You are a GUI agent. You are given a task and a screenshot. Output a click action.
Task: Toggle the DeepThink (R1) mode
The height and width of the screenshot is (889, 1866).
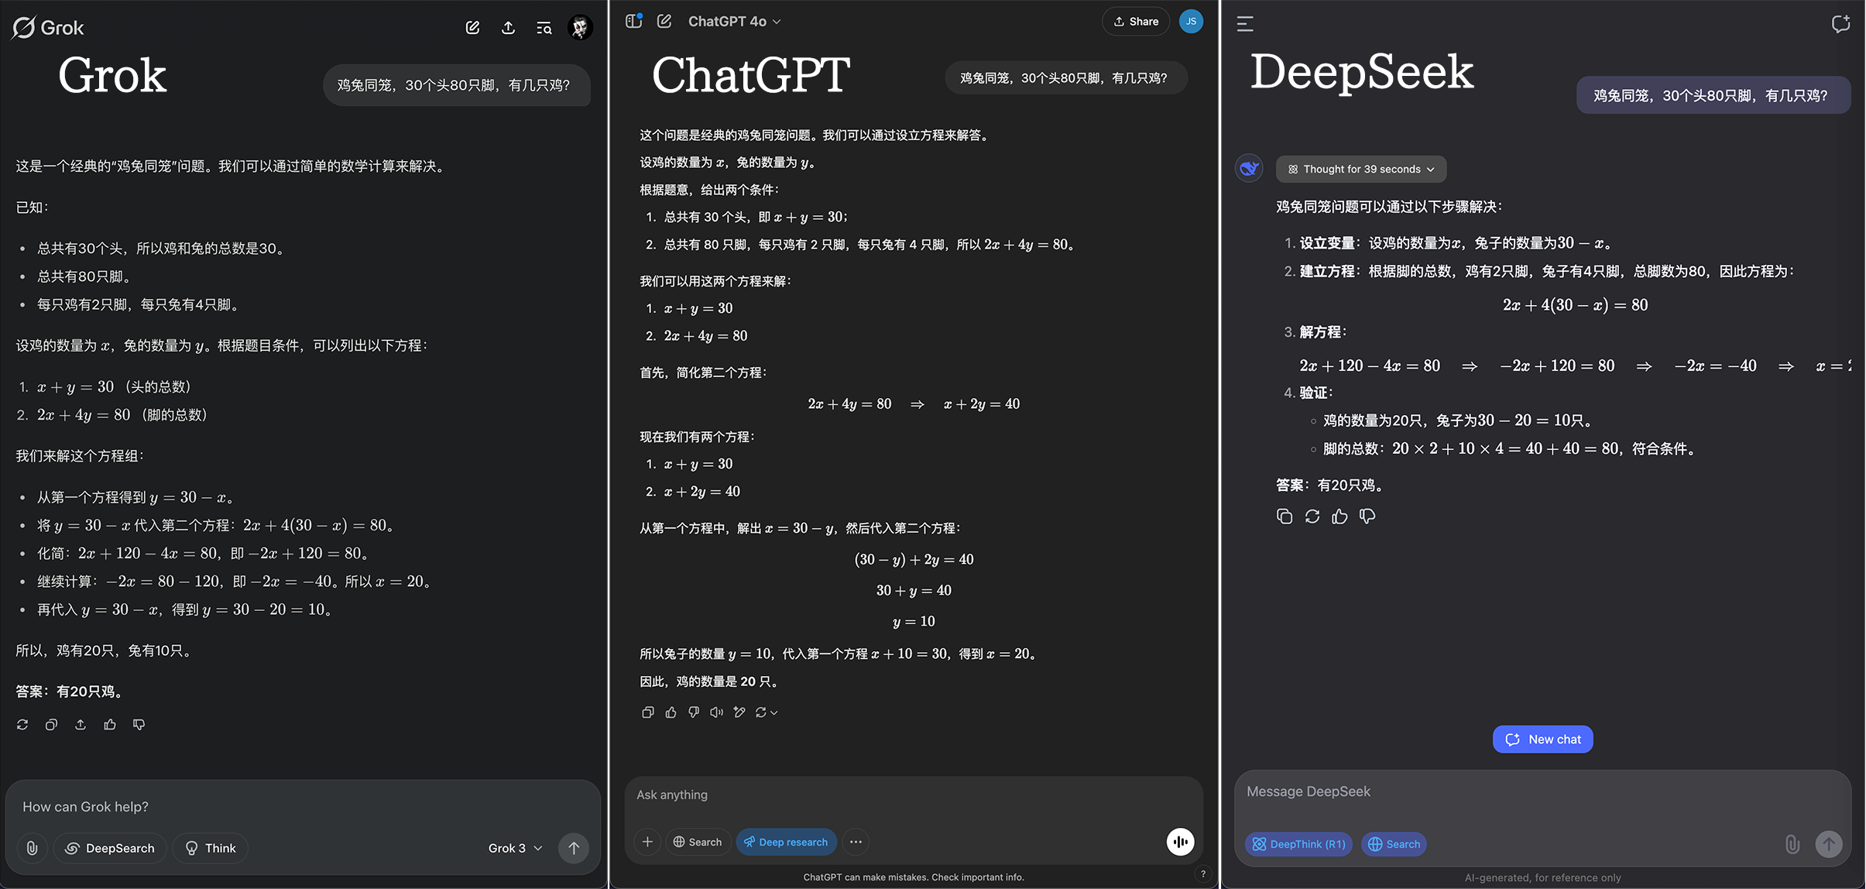pyautogui.click(x=1298, y=844)
